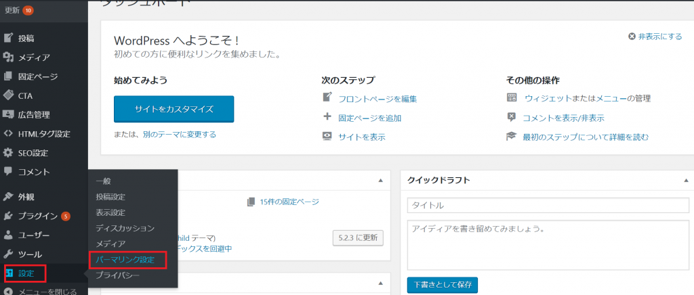The height and width of the screenshot is (295, 694).
Task: Open the メニュー link in その他の操作
Action: [611, 98]
